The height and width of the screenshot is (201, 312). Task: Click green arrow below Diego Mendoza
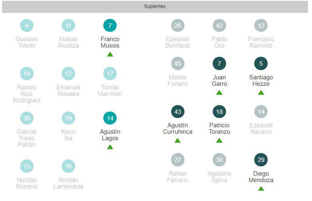pos(261,189)
